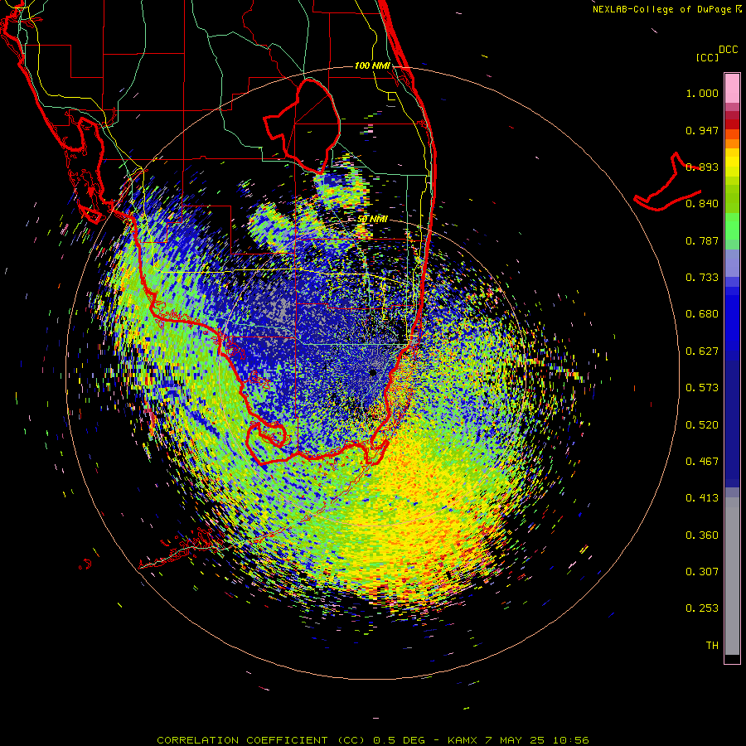The height and width of the screenshot is (746, 746).
Task: Select the 0.360 scale value
Action: [702, 535]
